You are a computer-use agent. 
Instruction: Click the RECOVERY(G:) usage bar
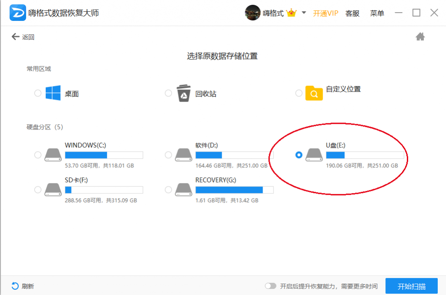coord(234,190)
